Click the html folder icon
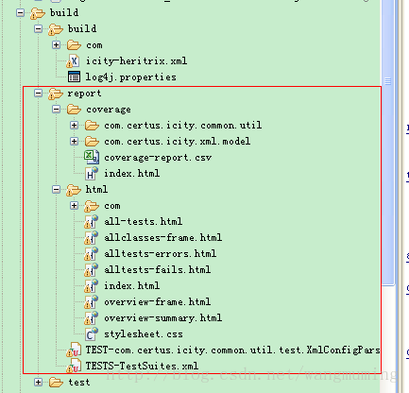This screenshot has width=409, height=393. 74,190
